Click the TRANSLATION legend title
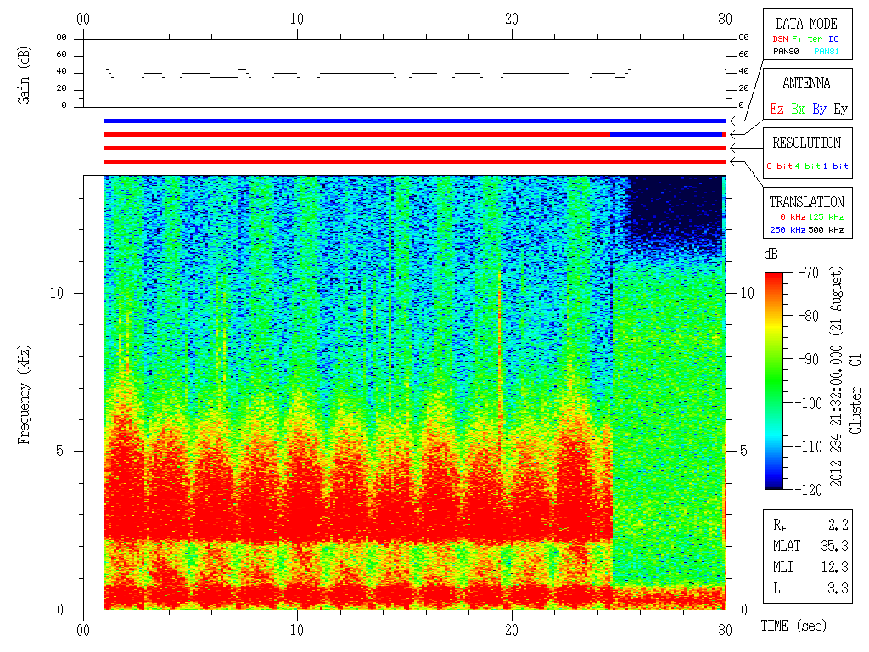The height and width of the screenshot is (652, 869). point(806,202)
